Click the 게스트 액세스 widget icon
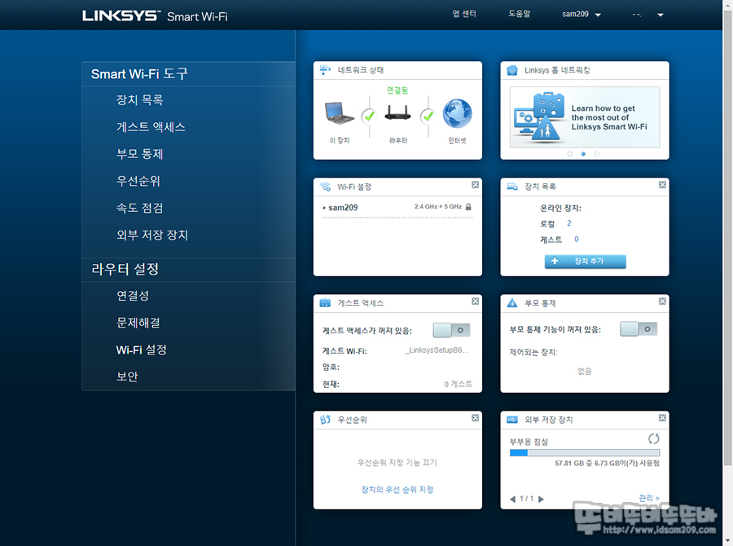 [x=325, y=302]
